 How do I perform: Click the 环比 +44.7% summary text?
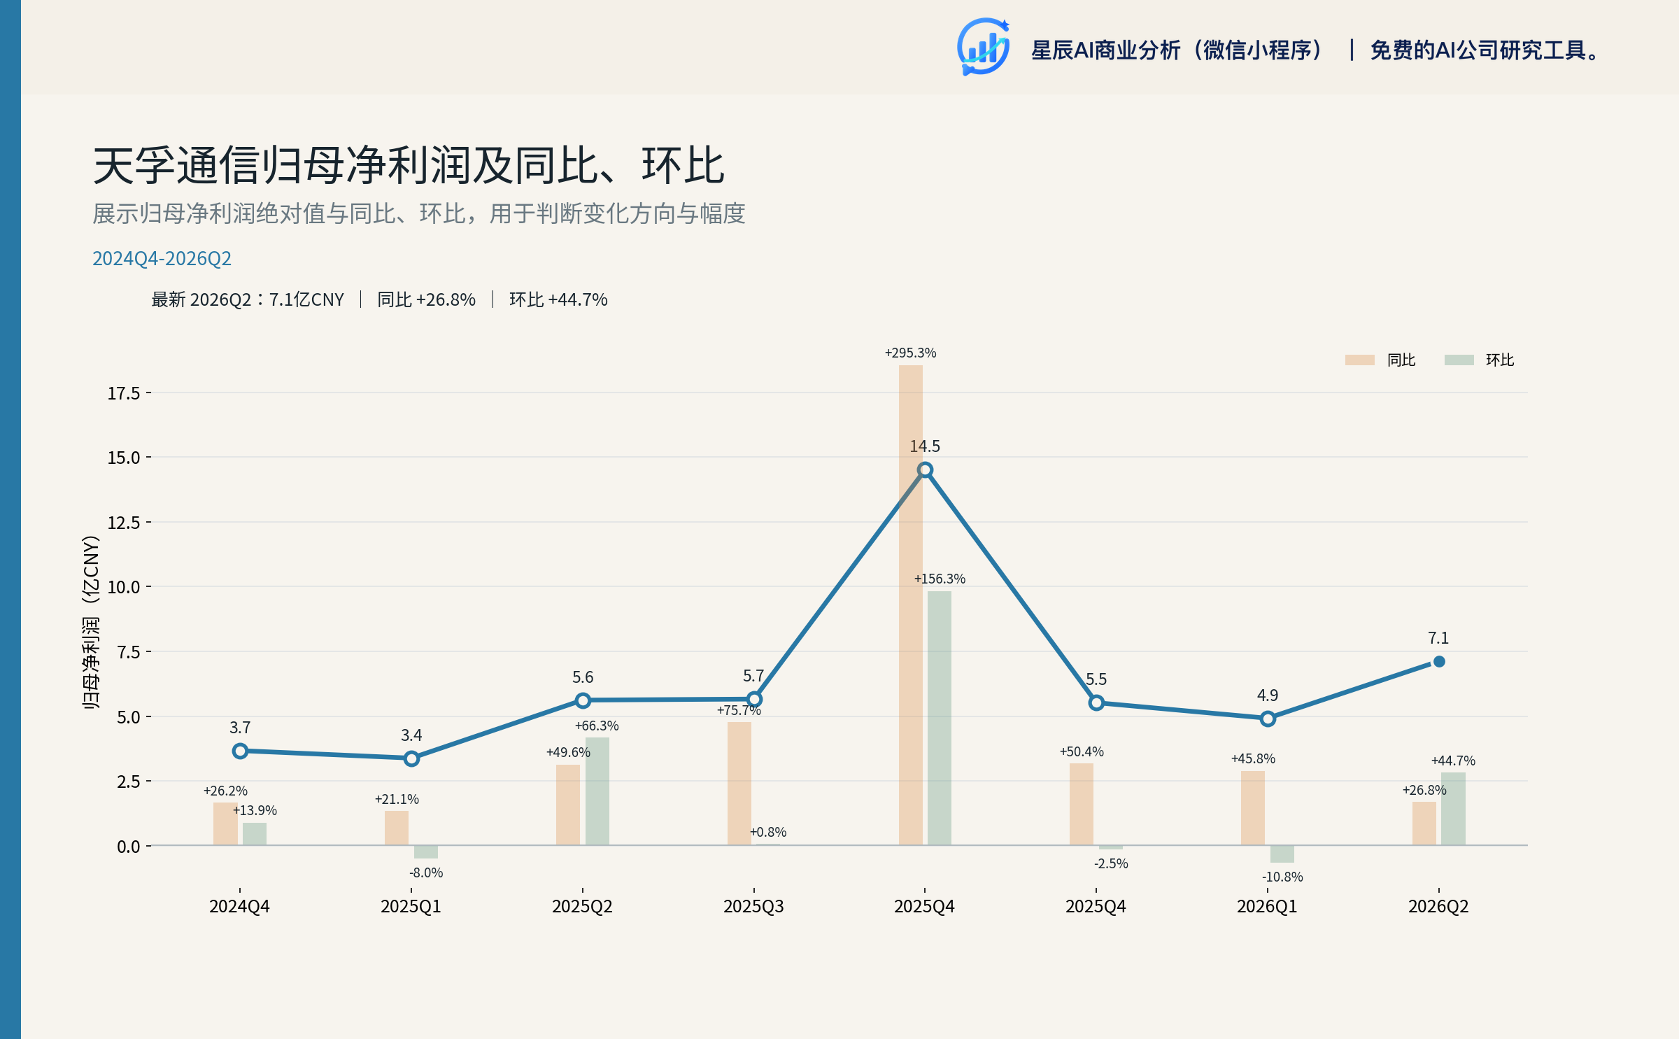(558, 299)
